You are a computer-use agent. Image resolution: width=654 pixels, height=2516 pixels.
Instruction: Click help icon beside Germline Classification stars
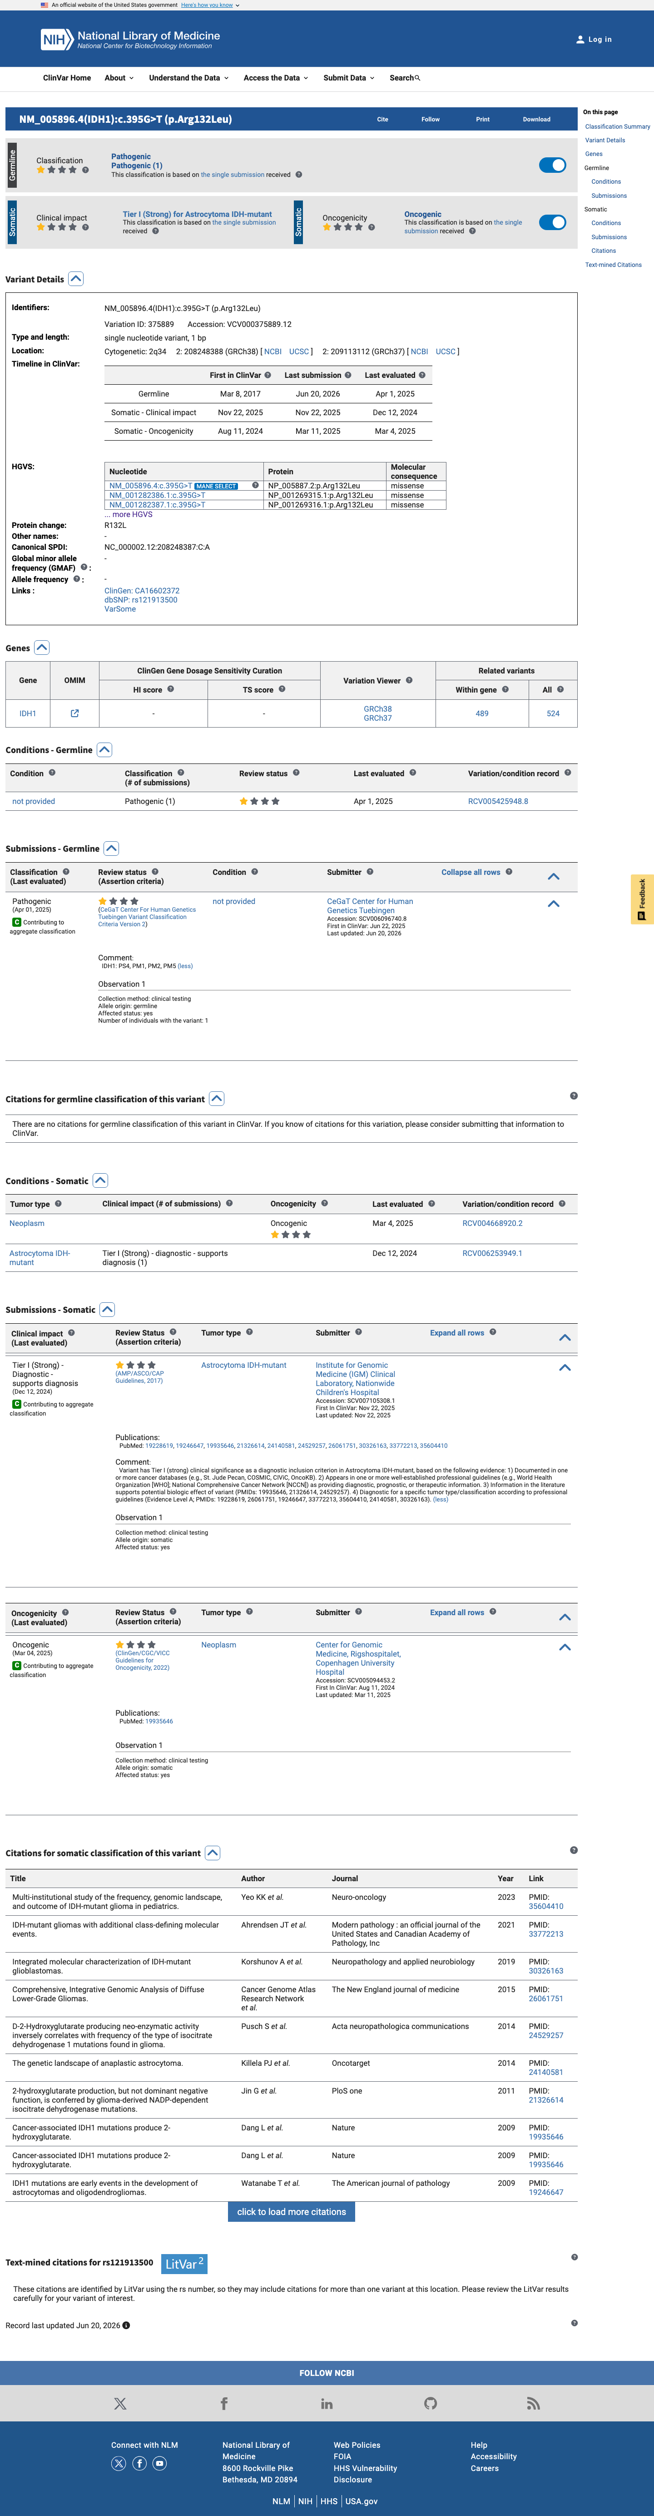[85, 170]
